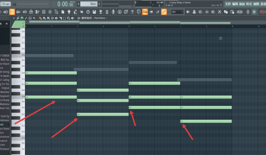Toggle the green magnet snap button
This screenshot has height=155, width=266.
(22, 18)
